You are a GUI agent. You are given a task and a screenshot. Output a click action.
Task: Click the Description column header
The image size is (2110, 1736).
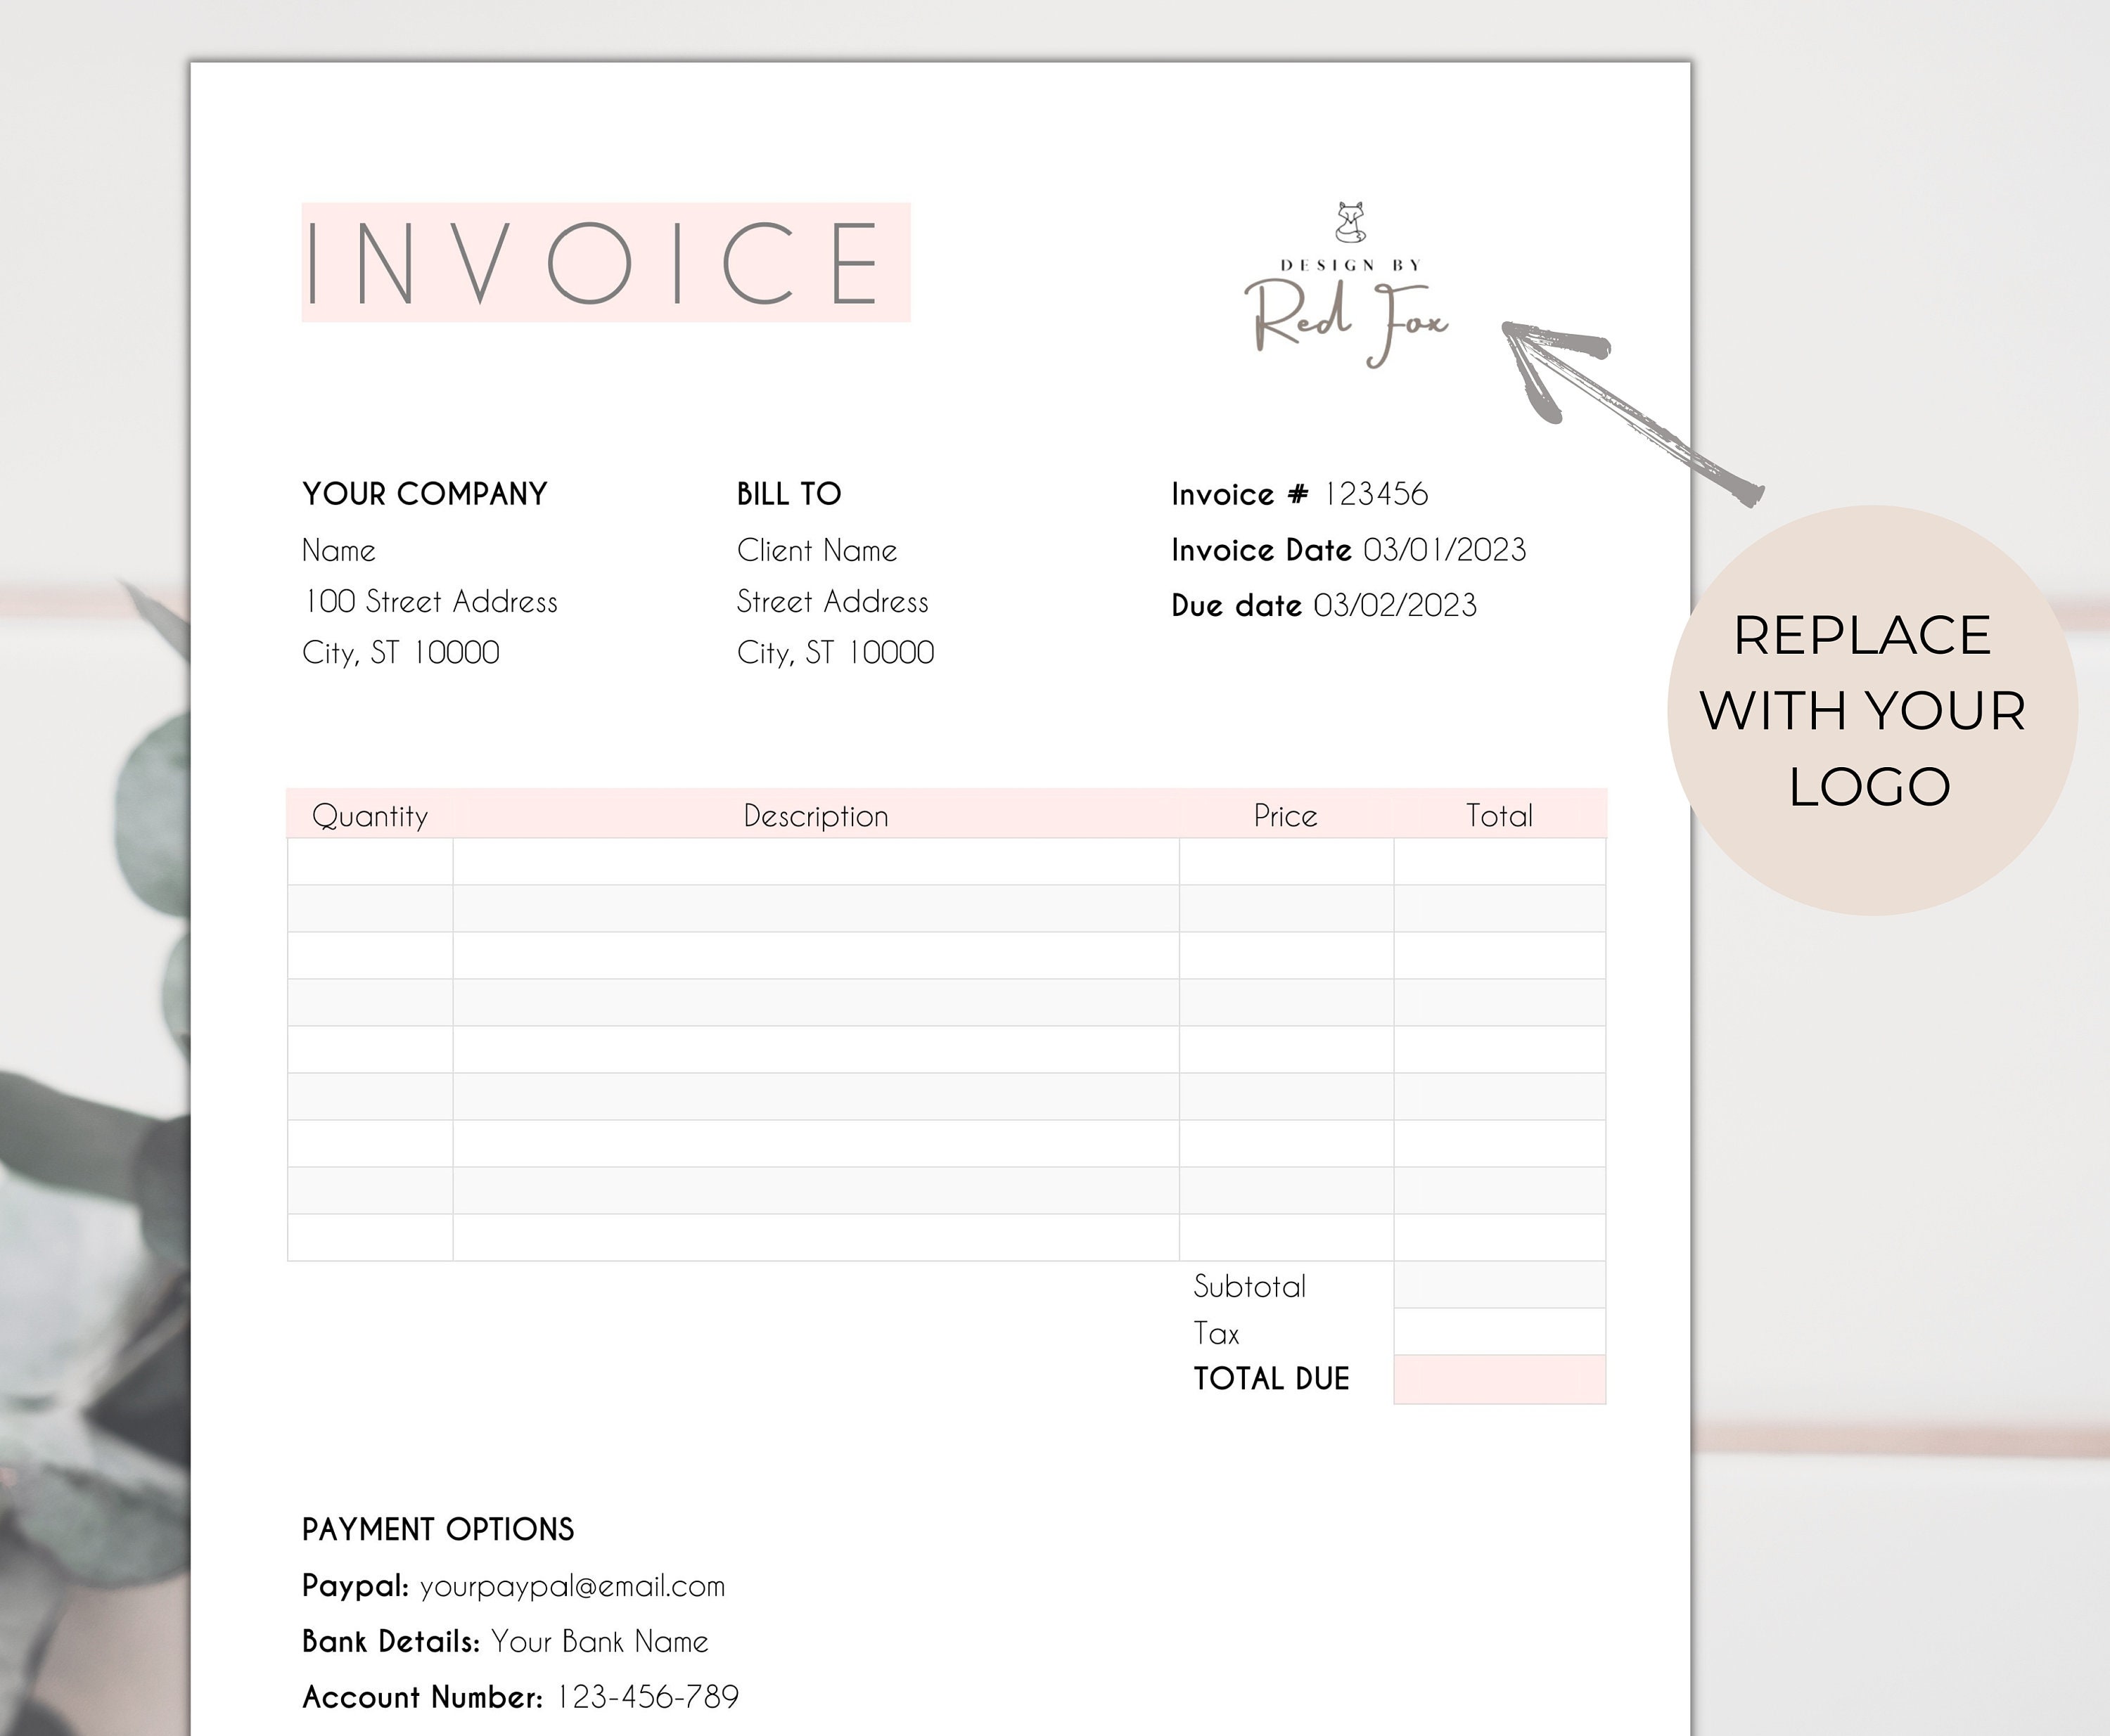pos(815,815)
